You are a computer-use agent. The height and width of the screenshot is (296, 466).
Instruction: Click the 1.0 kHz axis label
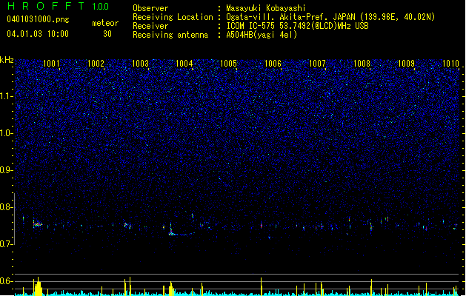(x=7, y=133)
